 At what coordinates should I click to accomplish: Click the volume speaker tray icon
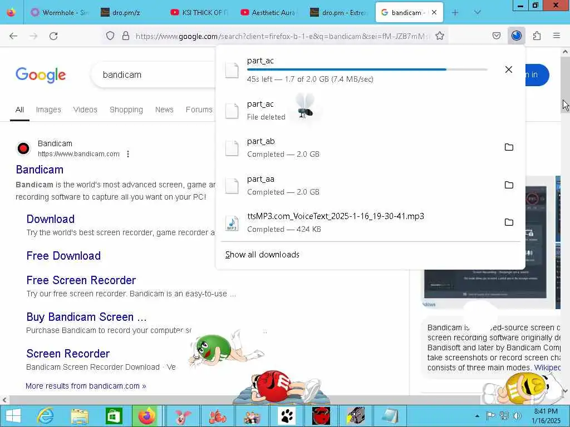tap(517, 416)
